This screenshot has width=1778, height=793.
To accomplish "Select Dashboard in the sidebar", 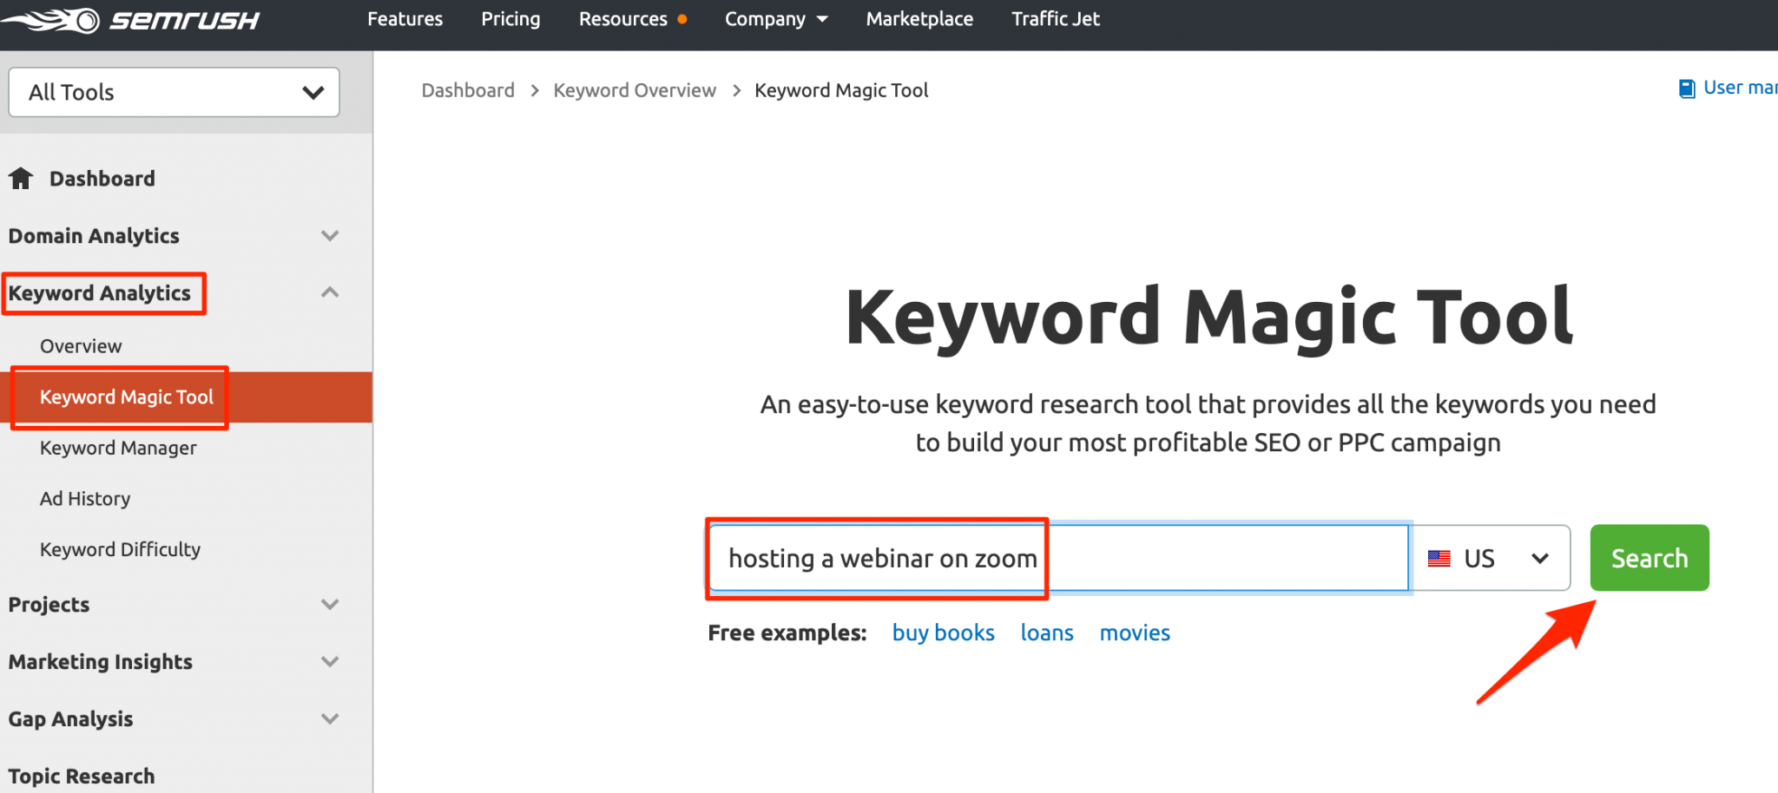I will 102,179.
